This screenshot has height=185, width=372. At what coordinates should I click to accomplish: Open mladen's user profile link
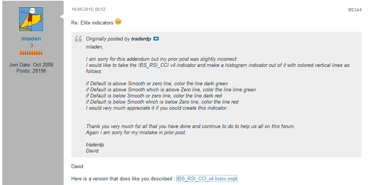coord(31,39)
